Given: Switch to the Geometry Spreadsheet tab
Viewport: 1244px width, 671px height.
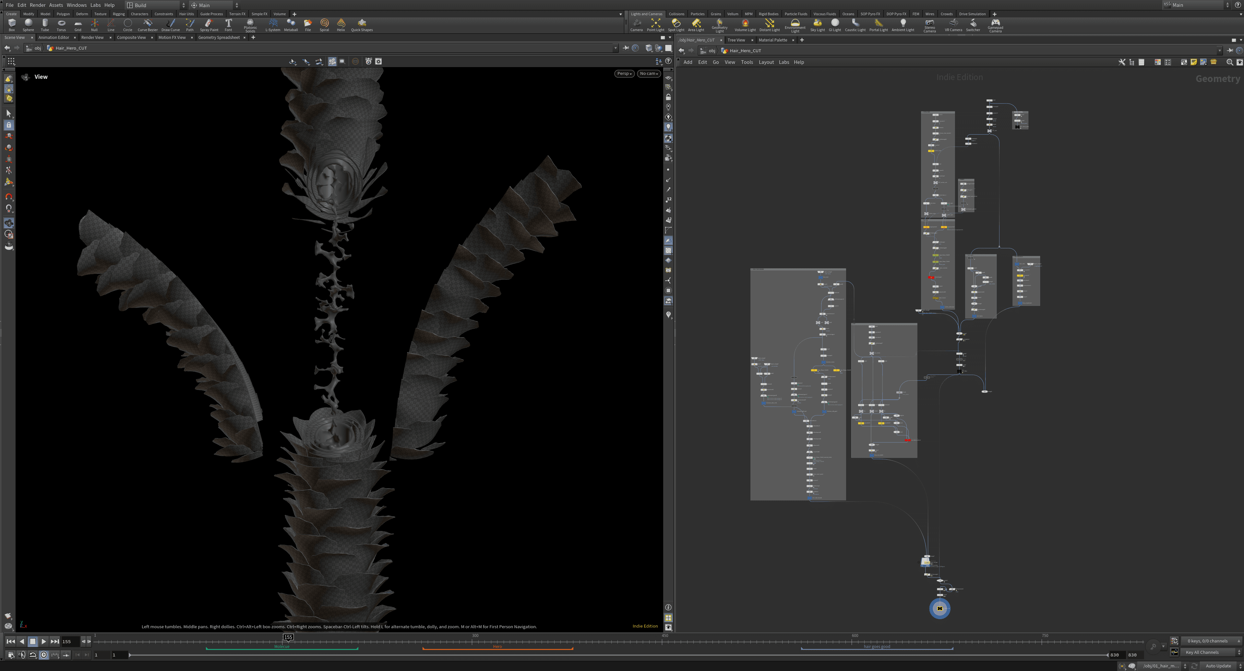Looking at the screenshot, I should click(219, 37).
